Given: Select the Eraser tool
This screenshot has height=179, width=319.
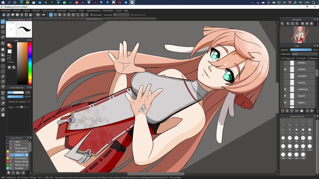Looking at the screenshot, I should (3, 27).
